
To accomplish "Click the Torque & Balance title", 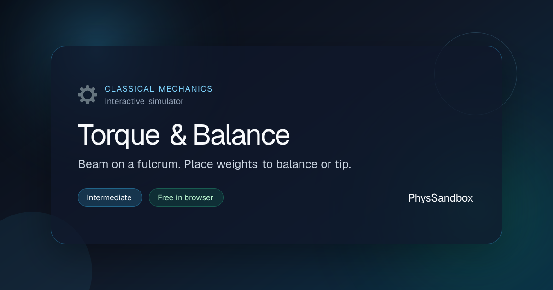I will 184,135.
